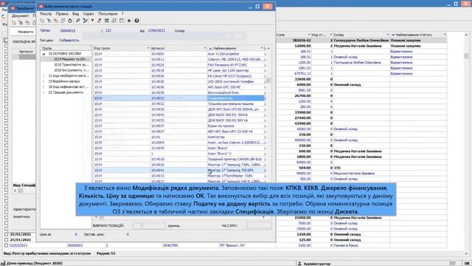Image resolution: width=472 pixels, height=266 pixels.
Task: Click the Search magnifier toolbar icon
Action: (77, 21)
